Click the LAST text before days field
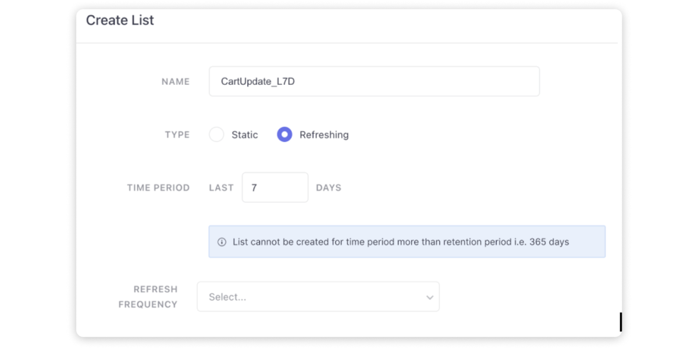The image size is (698, 349). tap(221, 188)
